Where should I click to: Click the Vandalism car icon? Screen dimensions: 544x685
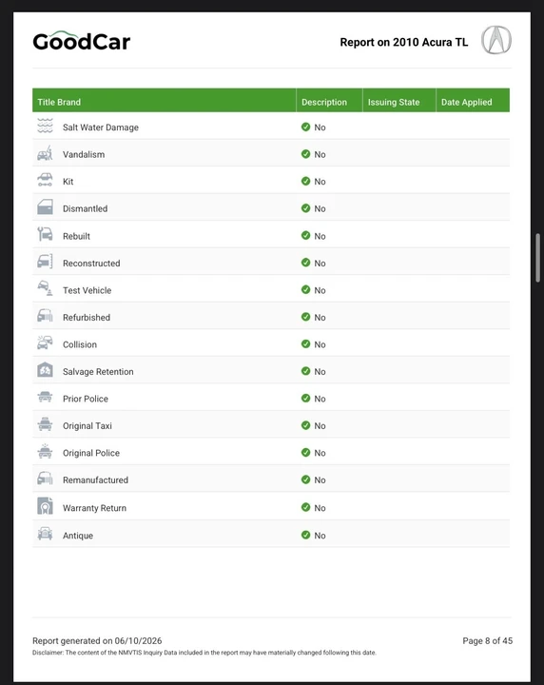pyautogui.click(x=45, y=153)
